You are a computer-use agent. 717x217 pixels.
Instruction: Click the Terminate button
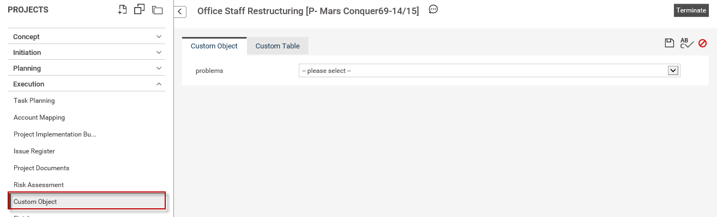point(691,10)
